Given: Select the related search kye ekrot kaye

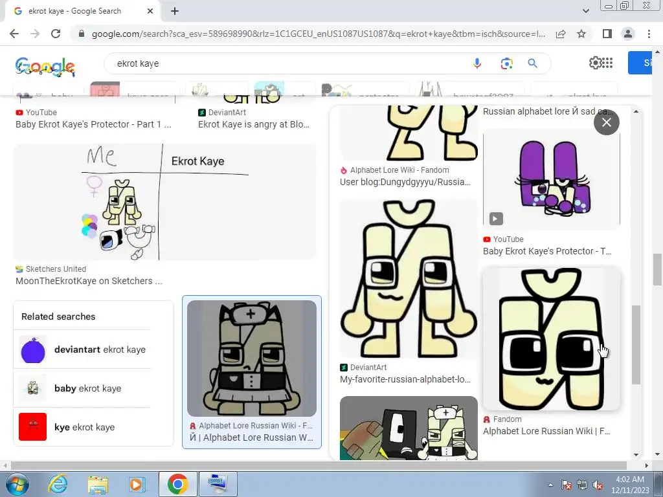Looking at the screenshot, I should click(x=82, y=427).
